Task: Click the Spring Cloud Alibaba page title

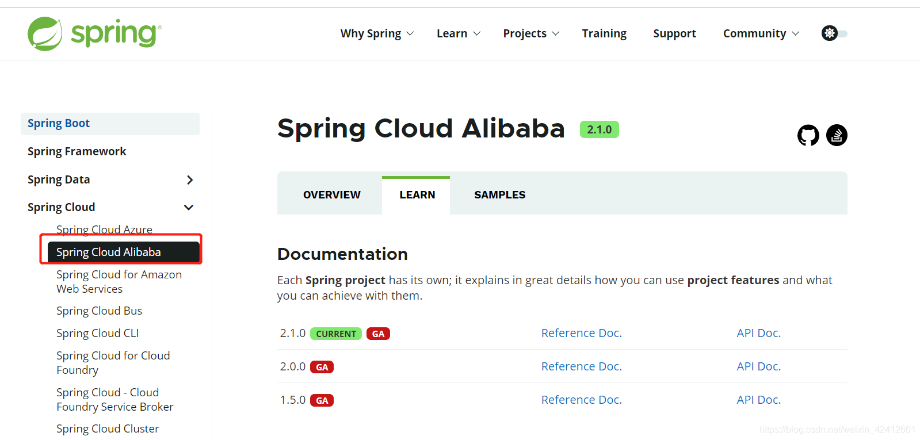Action: pyautogui.click(x=421, y=128)
